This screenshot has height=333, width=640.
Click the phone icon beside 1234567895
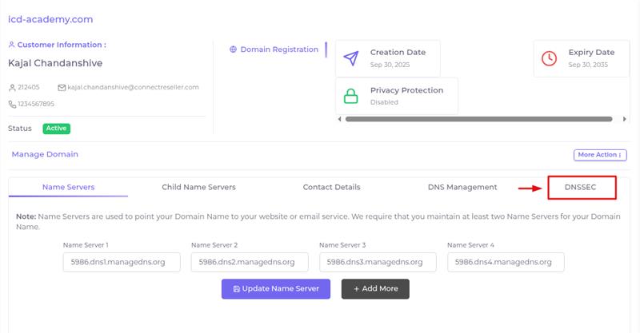[12, 104]
